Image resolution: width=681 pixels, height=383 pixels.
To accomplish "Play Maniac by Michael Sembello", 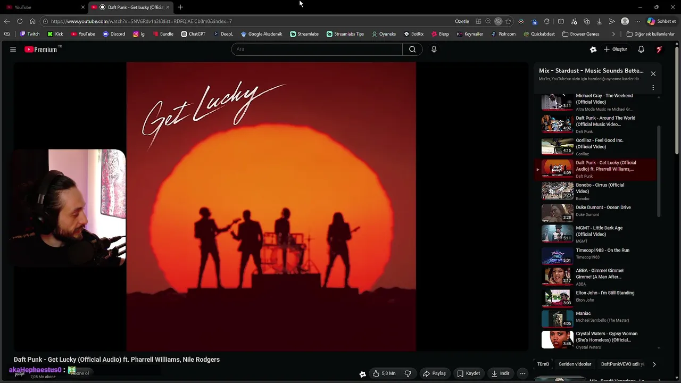I will [x=596, y=318].
